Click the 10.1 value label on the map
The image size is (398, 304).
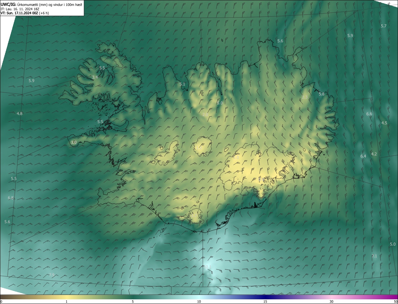207,267
